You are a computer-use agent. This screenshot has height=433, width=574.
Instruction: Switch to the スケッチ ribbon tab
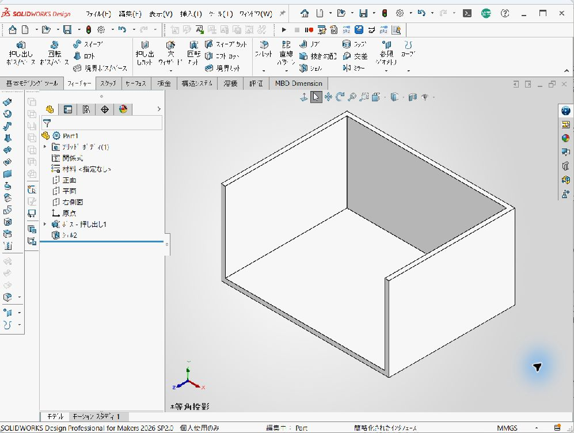pos(108,83)
